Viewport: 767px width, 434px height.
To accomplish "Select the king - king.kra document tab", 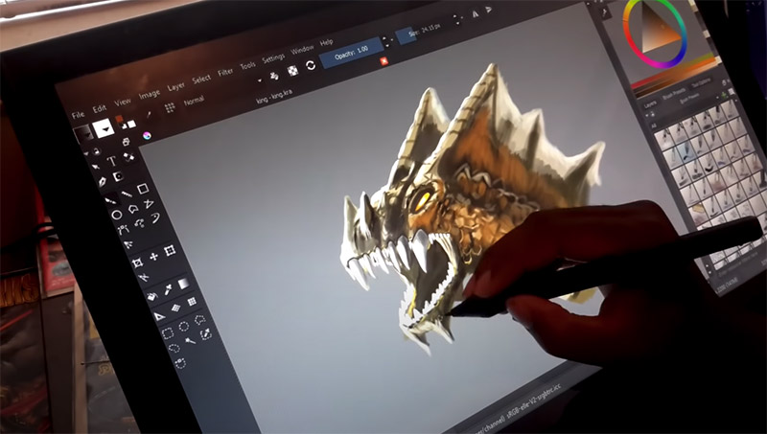I will (274, 96).
